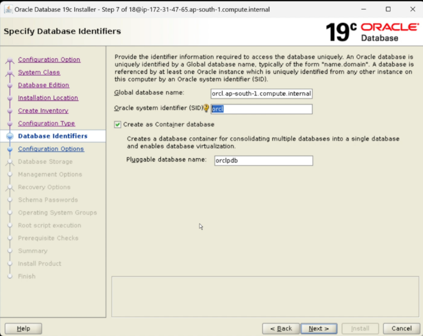Select the Database Edition step link
Screen dimensions: 423x336
click(43, 85)
